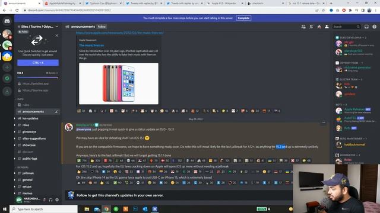Click Type here to search taskbar box
This screenshot has width=380, height=213.
(43, 209)
